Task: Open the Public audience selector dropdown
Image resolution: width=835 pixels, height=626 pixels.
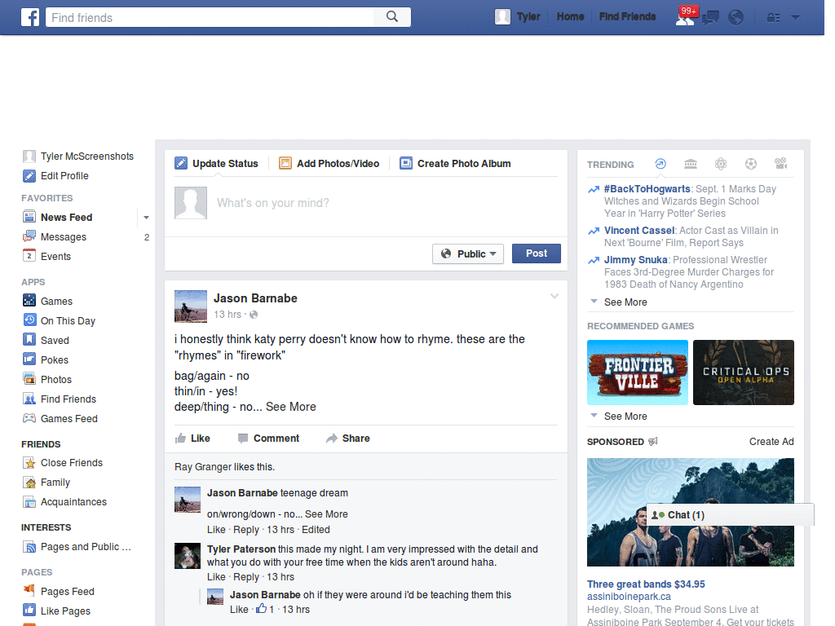Action: [468, 254]
